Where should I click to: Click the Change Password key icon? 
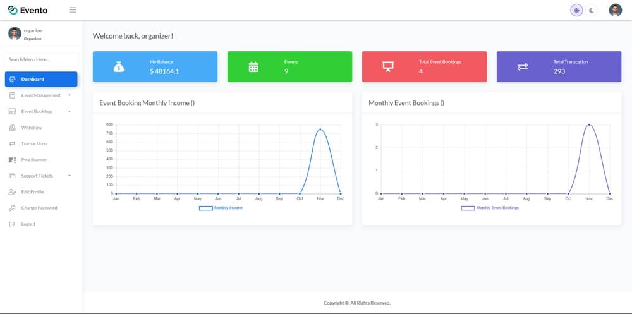tap(13, 208)
